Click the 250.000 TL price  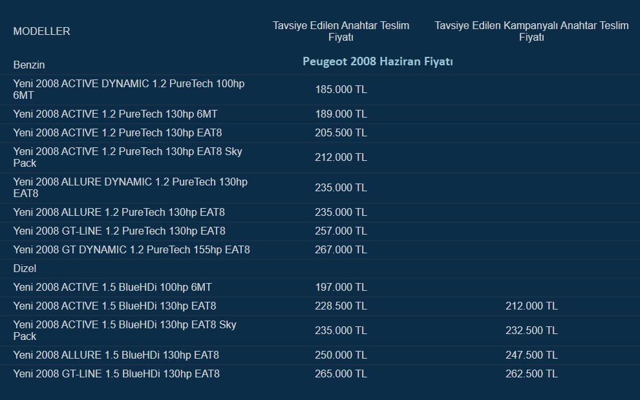341,355
